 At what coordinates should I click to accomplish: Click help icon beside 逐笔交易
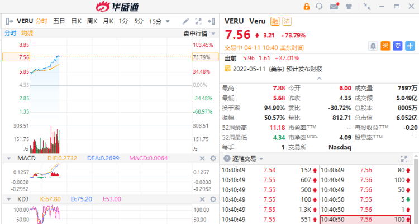point(227,159)
